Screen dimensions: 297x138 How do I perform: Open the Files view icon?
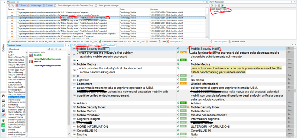pyautogui.click(x=3, y=105)
